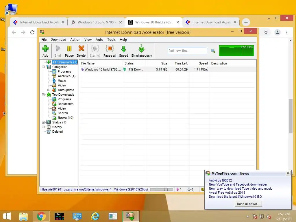This screenshot has height=222, width=296.
Task: Switch to Windows 10 build 9785 second Chrome tab
Action: 96,22
